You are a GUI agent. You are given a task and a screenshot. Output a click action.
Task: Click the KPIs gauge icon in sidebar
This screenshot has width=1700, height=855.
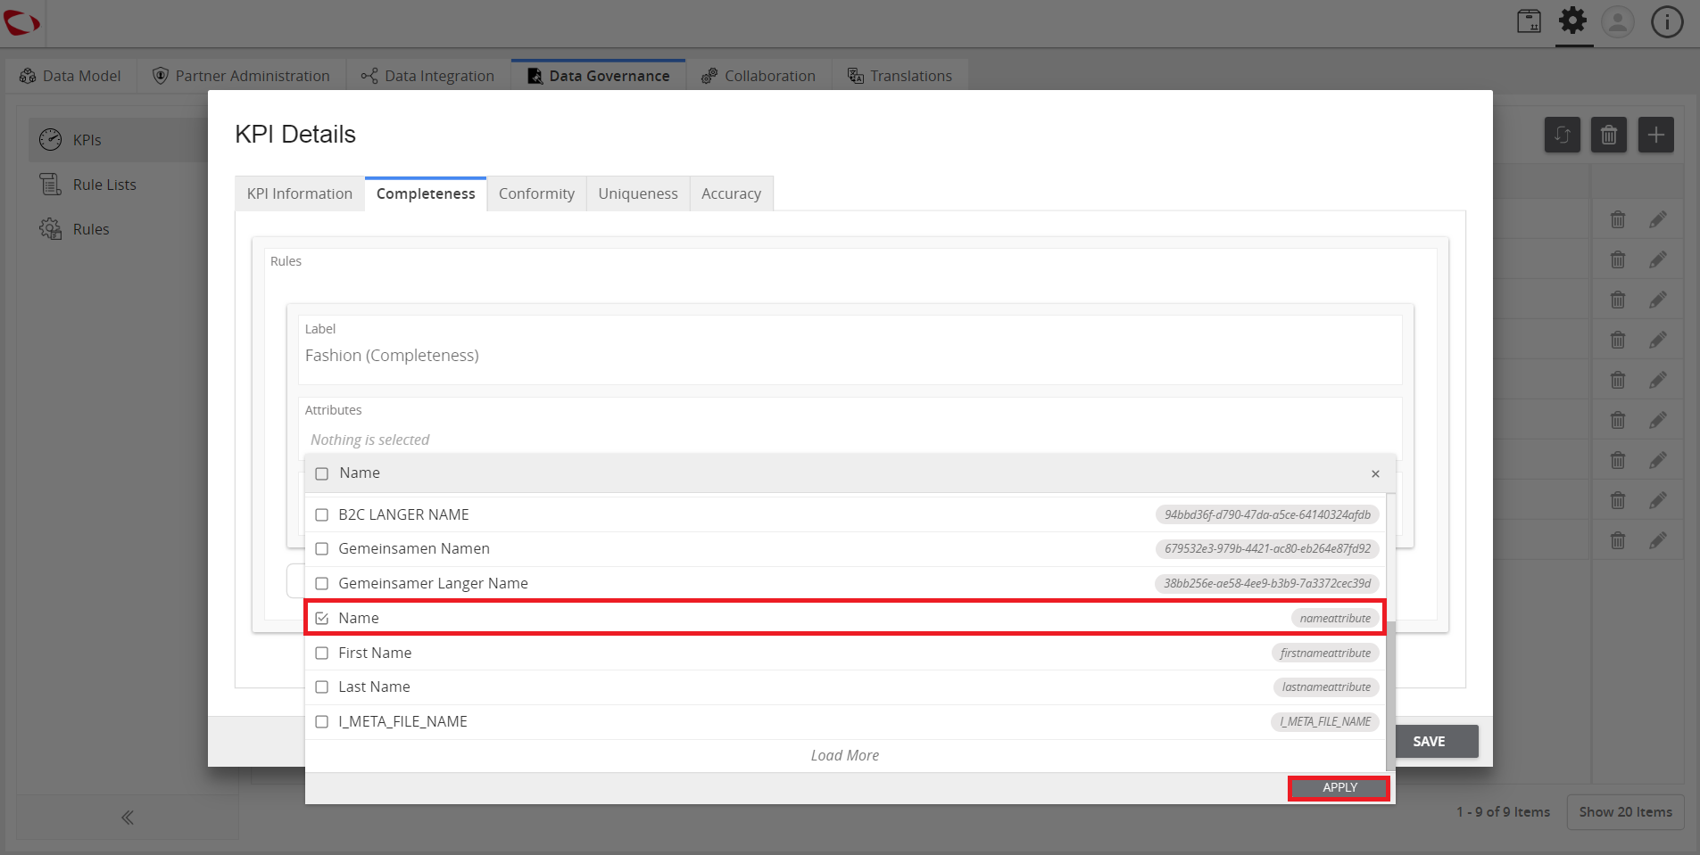(x=51, y=139)
